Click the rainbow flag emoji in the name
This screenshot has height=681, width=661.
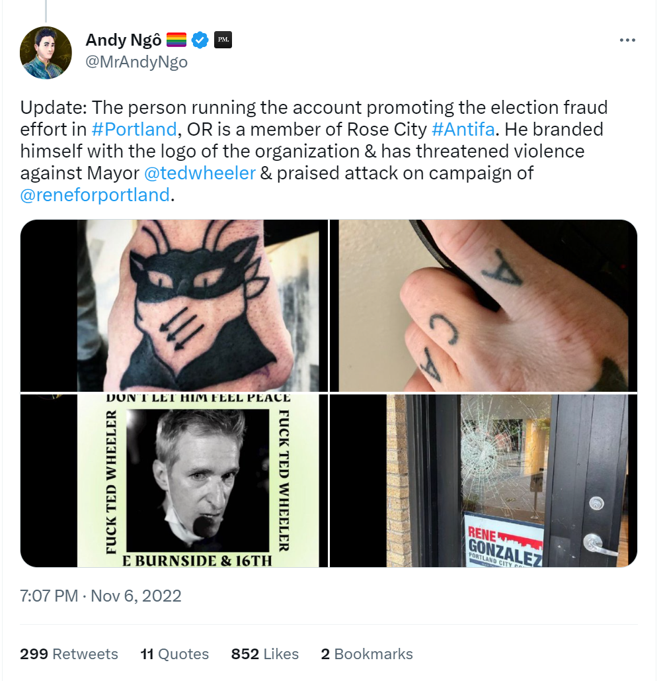(x=176, y=40)
